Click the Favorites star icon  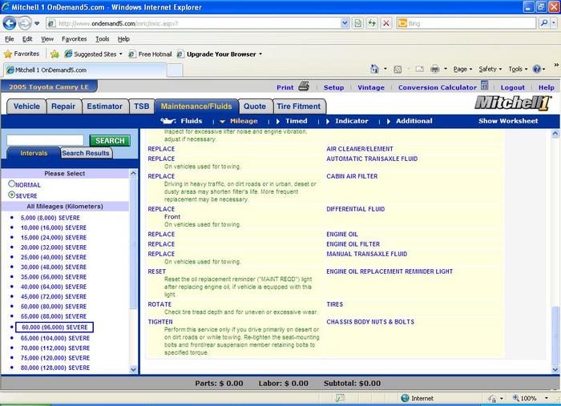click(10, 54)
